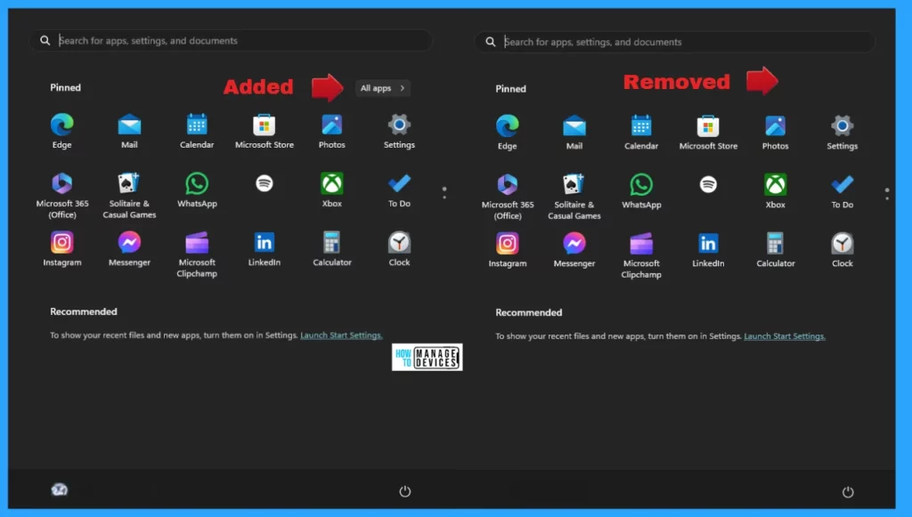Image resolution: width=912 pixels, height=517 pixels.
Task: Open Mail in the left Start menu
Action: click(129, 132)
